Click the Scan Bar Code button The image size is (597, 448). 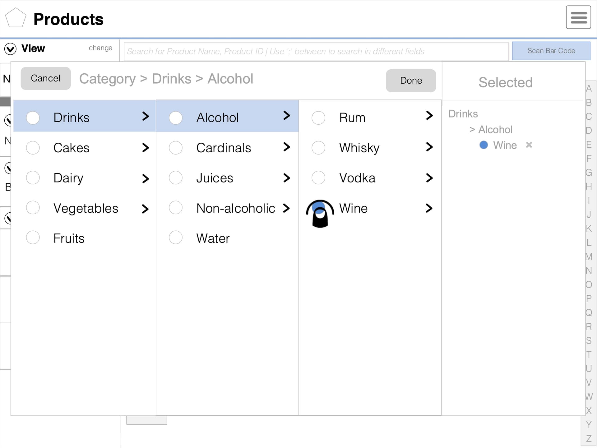551,51
